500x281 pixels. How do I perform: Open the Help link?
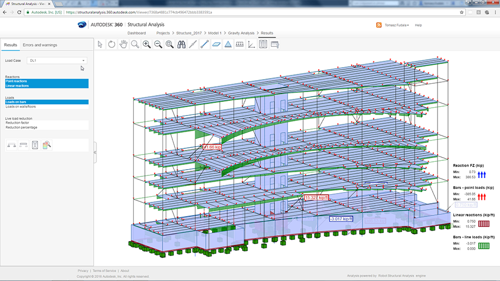click(x=418, y=25)
